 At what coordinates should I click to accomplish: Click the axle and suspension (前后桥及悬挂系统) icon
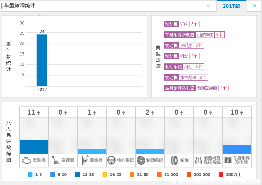coord(198,160)
